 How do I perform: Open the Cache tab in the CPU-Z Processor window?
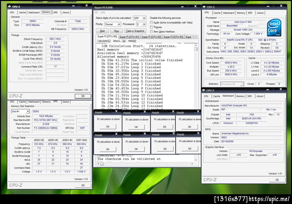(x=217, y=13)
